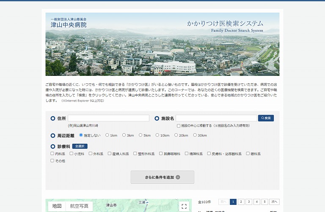Check the 内科系 checkbox

[x=52, y=154]
